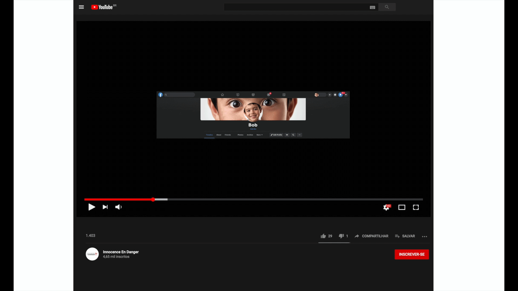Open the YouTube hamburger guide menu

pos(81,7)
